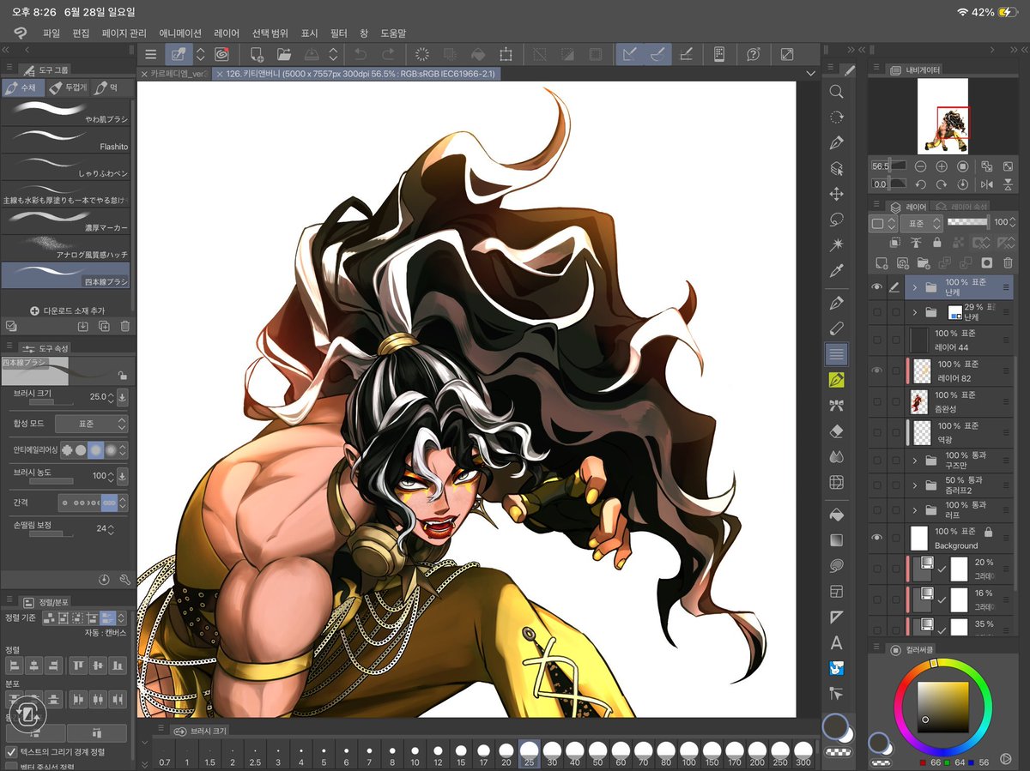
Task: Toggle the 20% 그레이 layer mask checkmark
Action: coord(942,569)
